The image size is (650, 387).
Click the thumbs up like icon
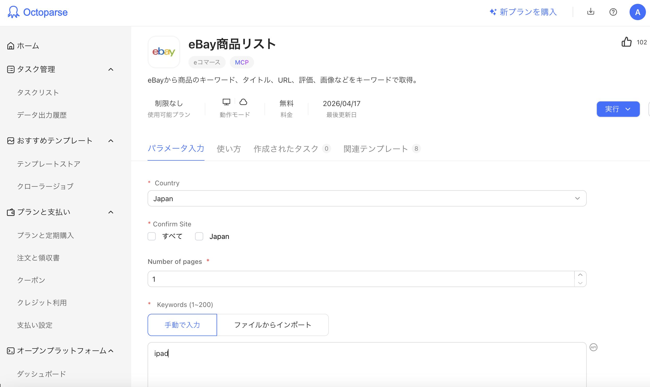pos(626,42)
